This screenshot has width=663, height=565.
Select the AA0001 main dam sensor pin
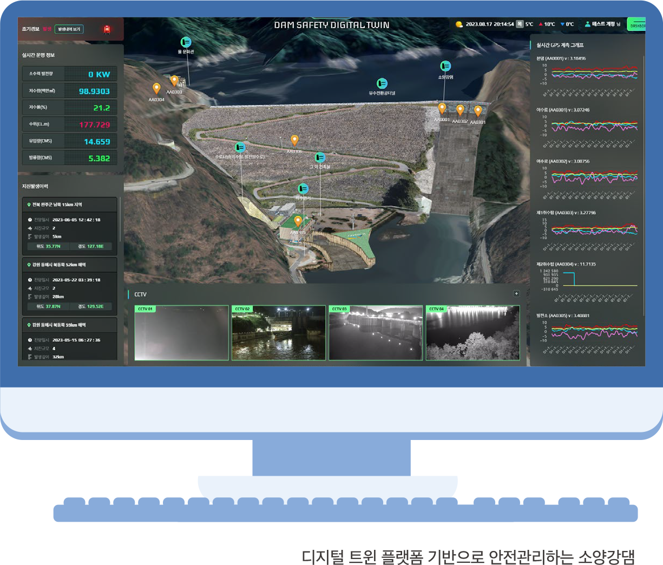442,108
